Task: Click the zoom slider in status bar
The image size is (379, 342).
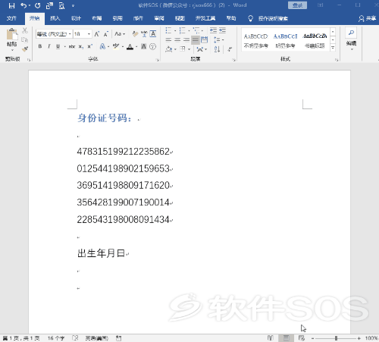Action: point(336,338)
